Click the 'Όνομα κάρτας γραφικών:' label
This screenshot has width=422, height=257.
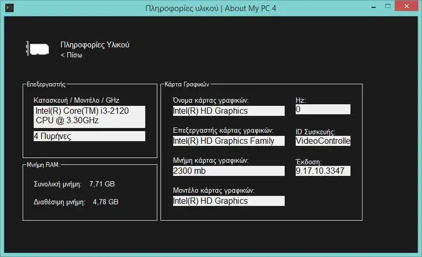click(x=210, y=101)
